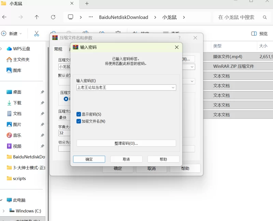
Task: Expand the Windows (C:) drive node
Action: [x=3, y=211]
